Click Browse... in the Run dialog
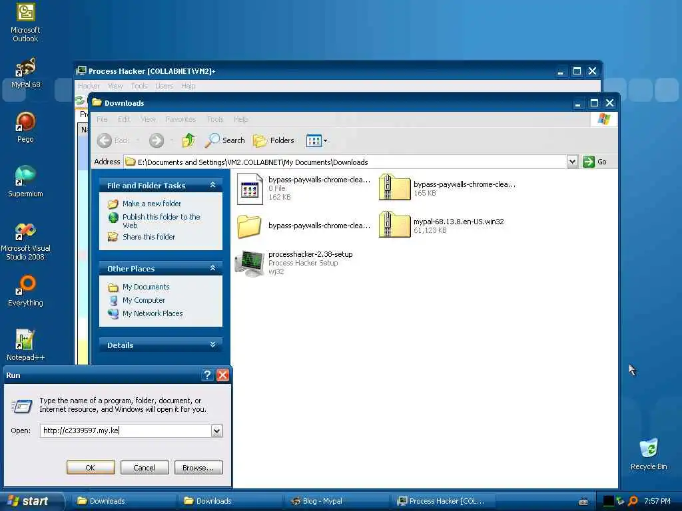The image size is (682, 511). point(198,468)
